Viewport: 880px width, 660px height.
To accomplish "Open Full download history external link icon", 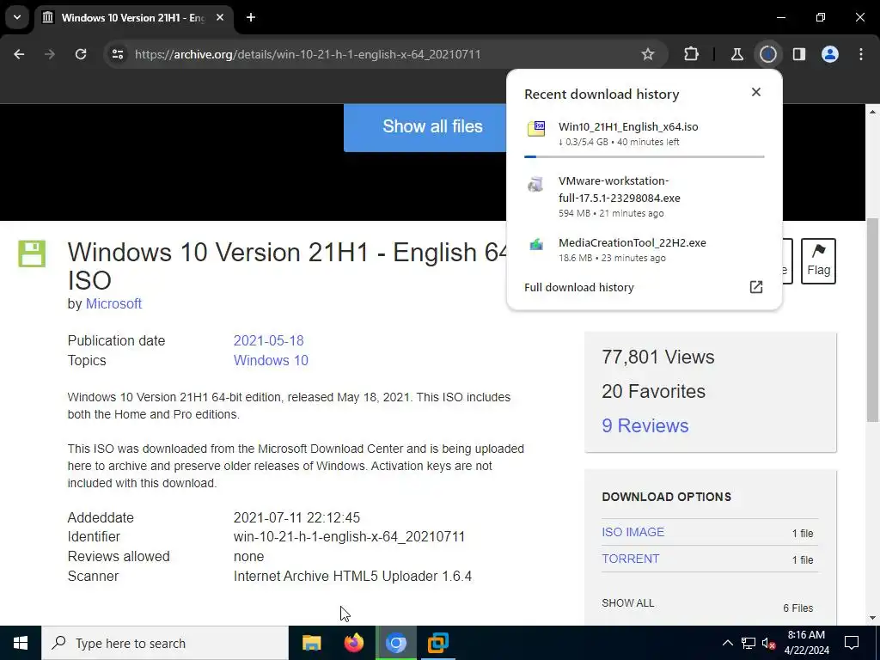I will point(756,287).
